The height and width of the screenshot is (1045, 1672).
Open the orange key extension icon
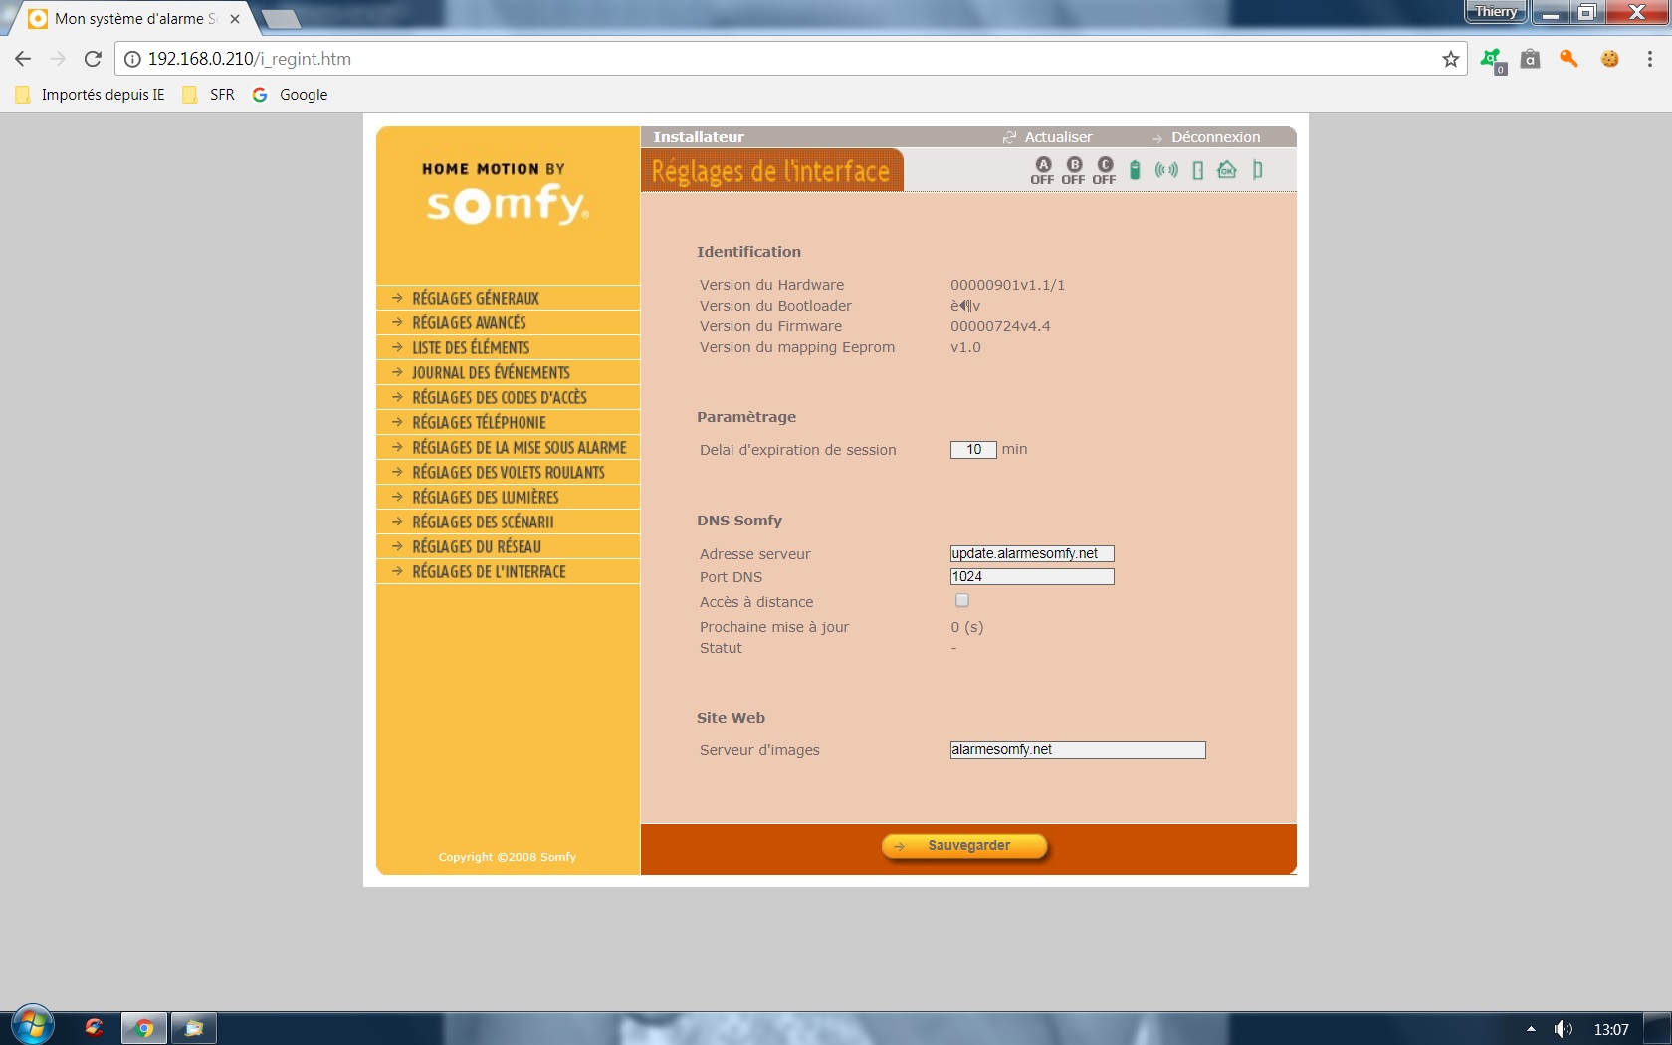(x=1568, y=59)
